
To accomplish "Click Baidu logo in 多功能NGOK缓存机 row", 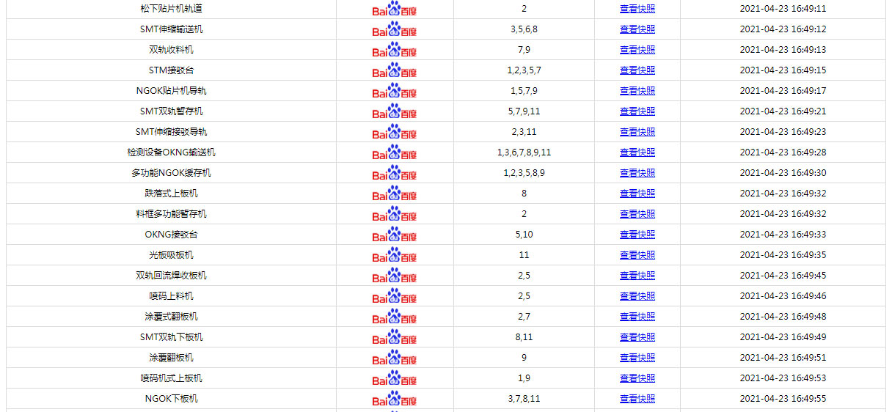I will pyautogui.click(x=395, y=174).
